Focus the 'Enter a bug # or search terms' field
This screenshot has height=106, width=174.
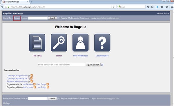(x=61, y=65)
